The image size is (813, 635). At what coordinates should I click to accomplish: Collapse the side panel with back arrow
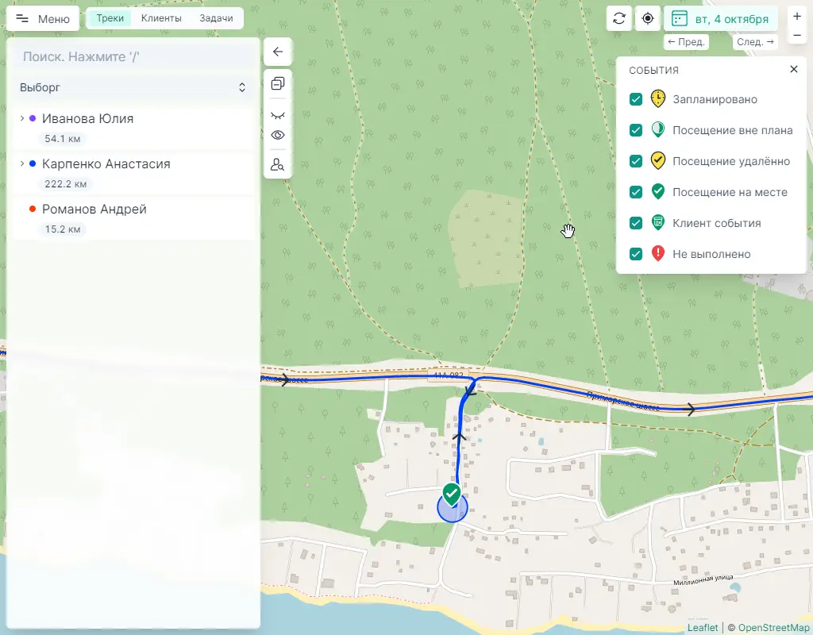(278, 52)
